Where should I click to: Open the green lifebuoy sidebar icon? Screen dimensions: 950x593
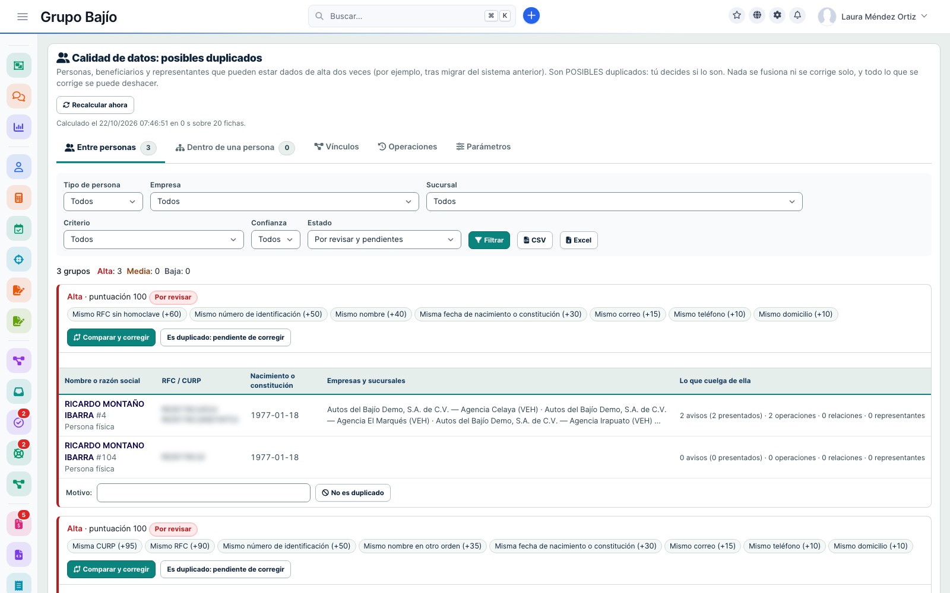19,453
